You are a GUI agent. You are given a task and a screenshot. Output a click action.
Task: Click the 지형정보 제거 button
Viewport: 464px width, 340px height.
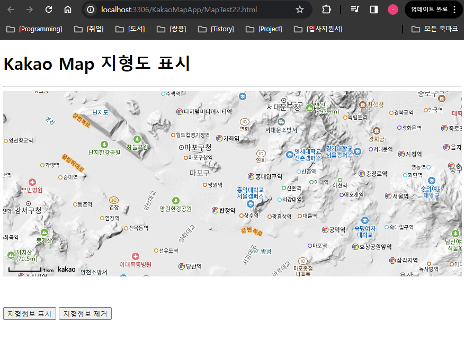[x=85, y=314]
